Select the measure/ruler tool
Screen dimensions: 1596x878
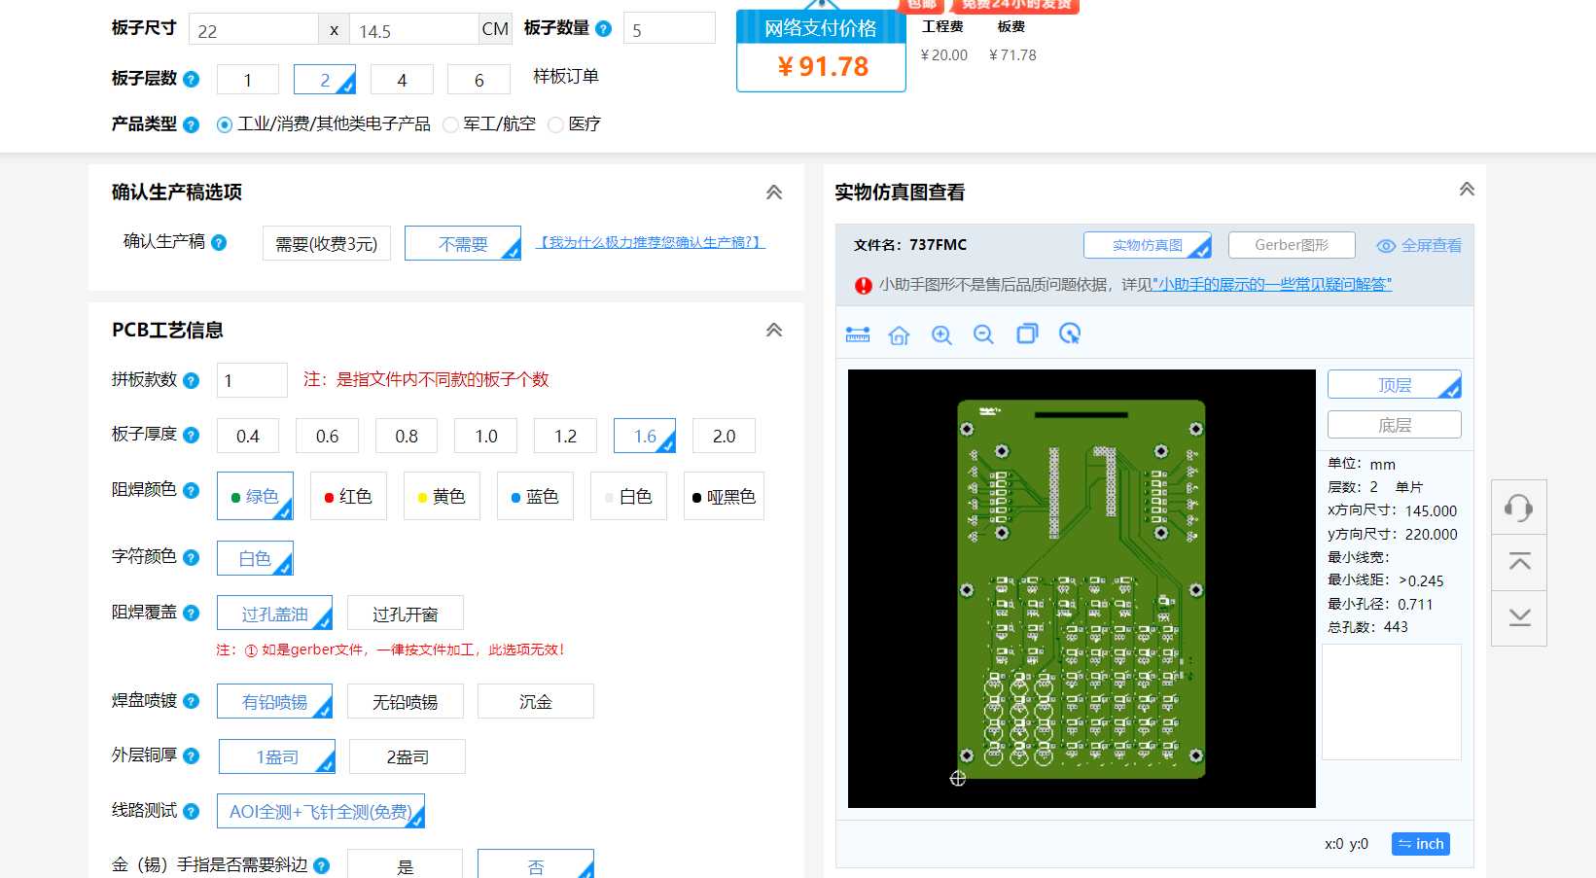click(857, 334)
